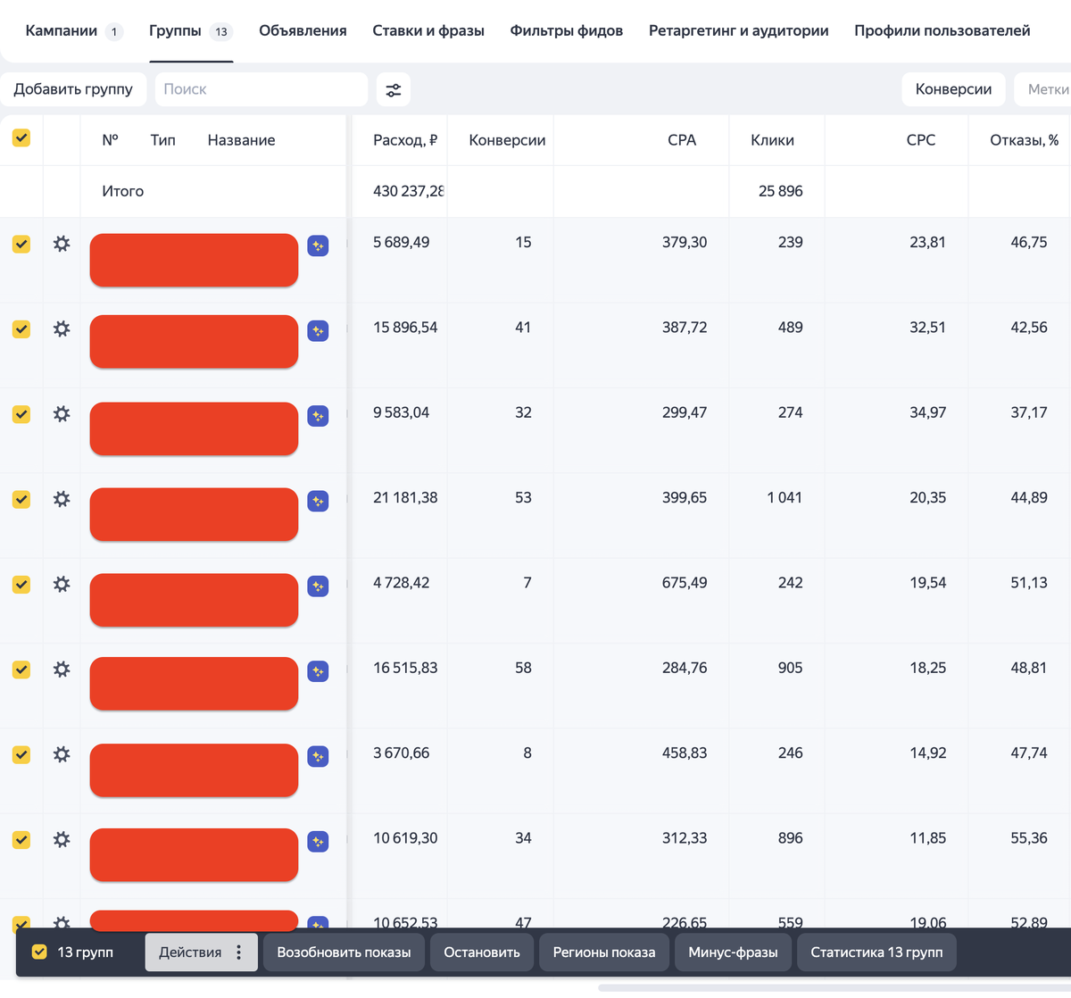The height and width of the screenshot is (998, 1071).
Task: Open the Действия actions dropdown
Action: click(202, 952)
